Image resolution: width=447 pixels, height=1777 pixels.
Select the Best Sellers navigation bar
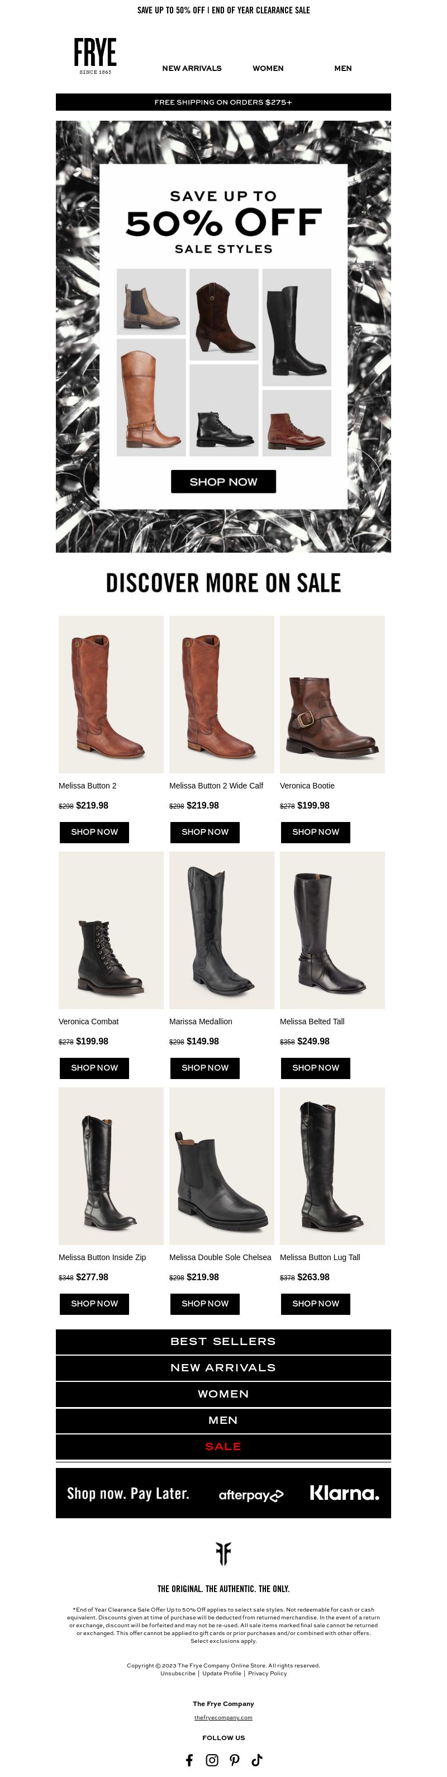[x=223, y=1342]
